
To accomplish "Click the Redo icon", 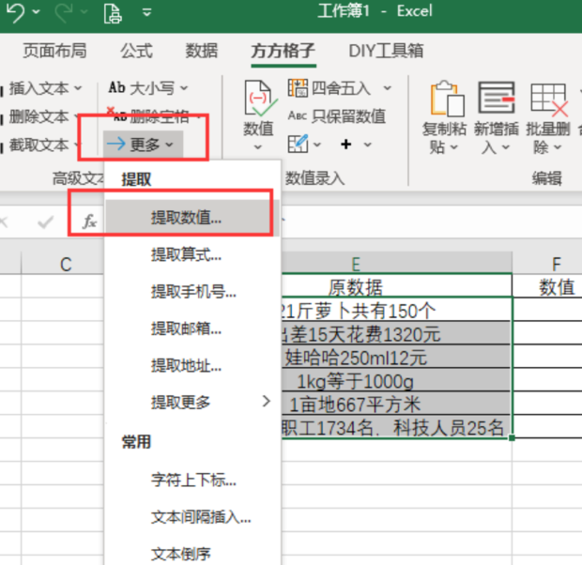I will coord(64,12).
